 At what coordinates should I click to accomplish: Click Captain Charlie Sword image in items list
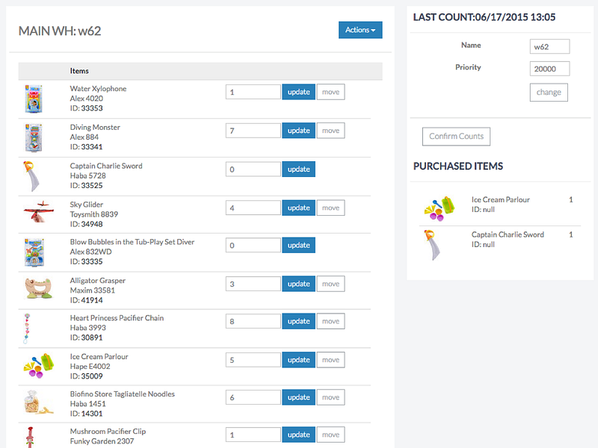coord(33,176)
